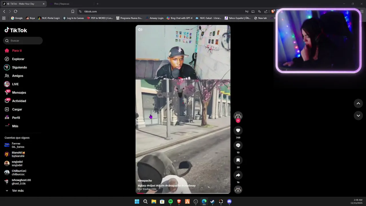
Task: Open Bing Chat with GPT-4 bookmark
Action: [x=179, y=18]
